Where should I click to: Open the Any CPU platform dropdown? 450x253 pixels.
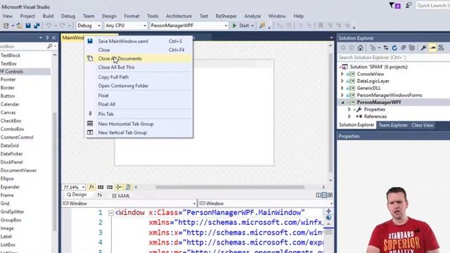(x=125, y=25)
